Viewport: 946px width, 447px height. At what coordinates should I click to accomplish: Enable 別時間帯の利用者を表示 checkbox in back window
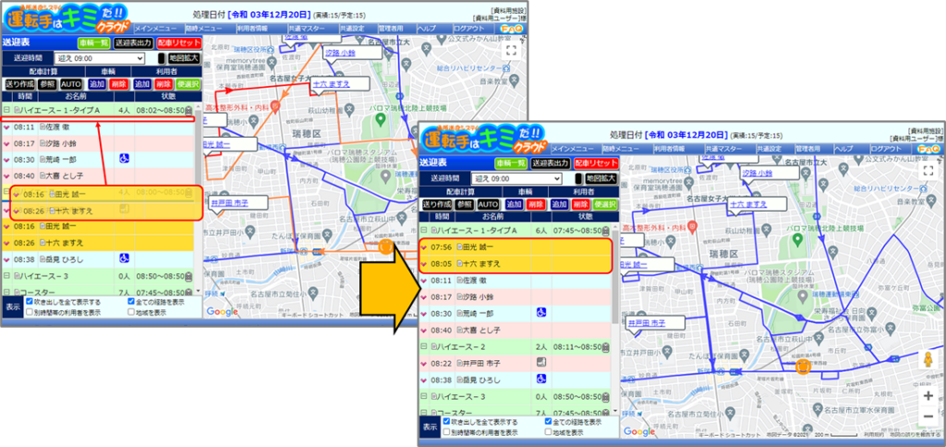click(30, 312)
